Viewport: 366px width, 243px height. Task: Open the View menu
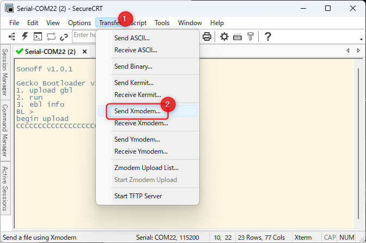[53, 23]
